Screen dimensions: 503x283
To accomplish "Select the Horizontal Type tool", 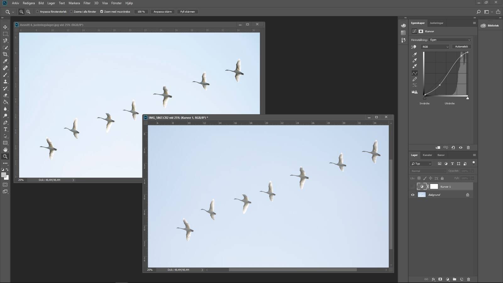I will click(x=5, y=129).
